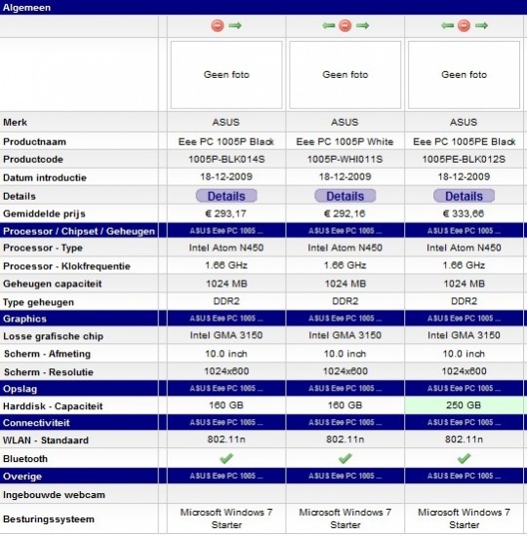Move Eee PC 1005P White column left
The width and height of the screenshot is (527, 536).
point(329,25)
